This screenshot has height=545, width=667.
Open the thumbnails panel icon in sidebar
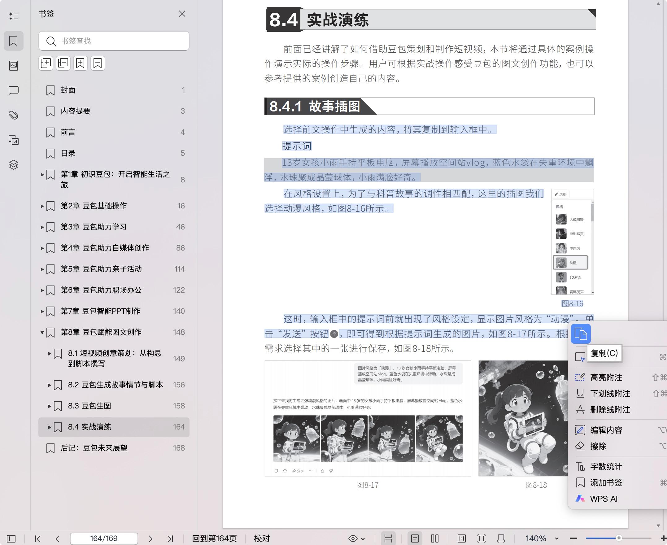pyautogui.click(x=13, y=65)
